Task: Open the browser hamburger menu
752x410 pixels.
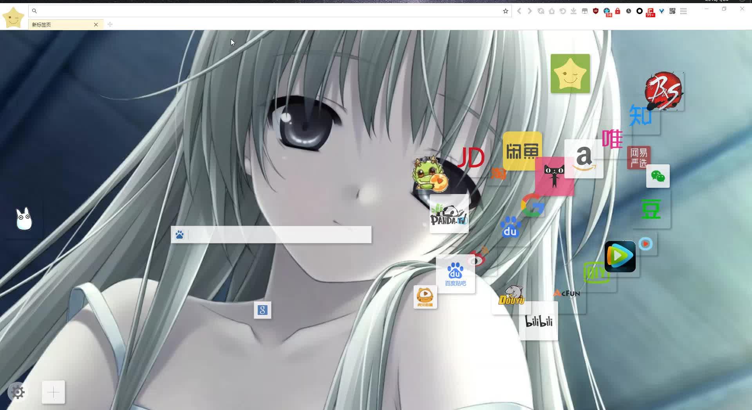Action: pyautogui.click(x=683, y=11)
